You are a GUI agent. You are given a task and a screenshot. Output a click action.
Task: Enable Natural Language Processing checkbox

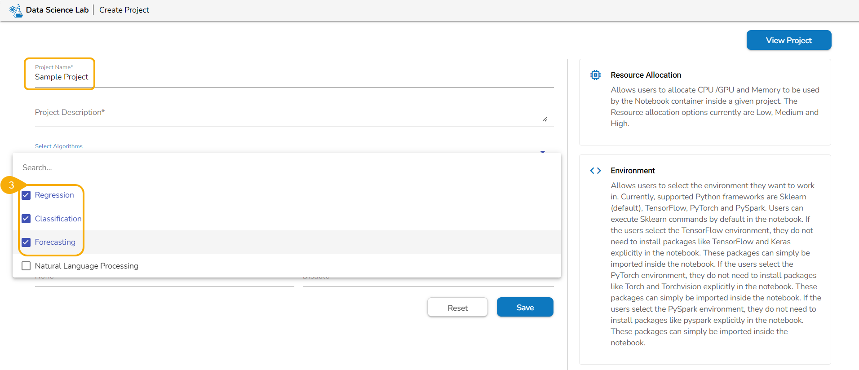point(26,266)
